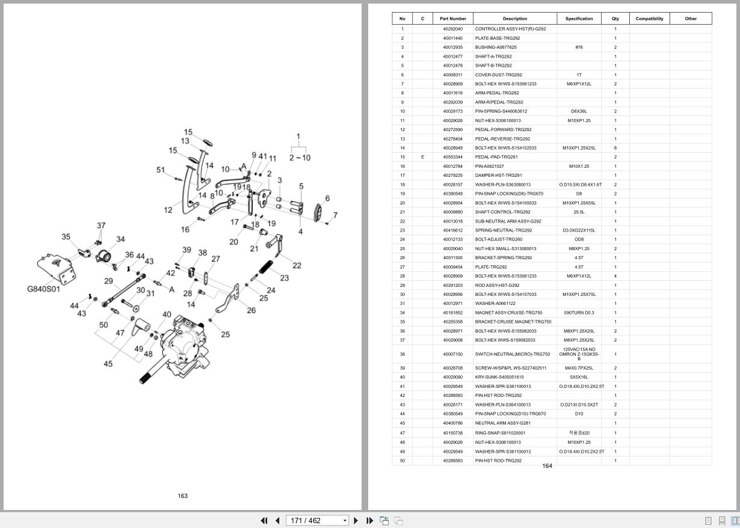Click callout number 45 in diagram
The width and height of the screenshot is (740, 528).
(x=108, y=364)
